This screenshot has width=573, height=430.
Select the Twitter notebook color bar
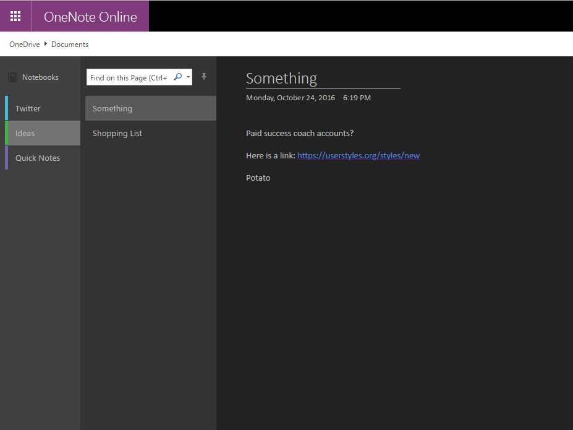coord(6,108)
